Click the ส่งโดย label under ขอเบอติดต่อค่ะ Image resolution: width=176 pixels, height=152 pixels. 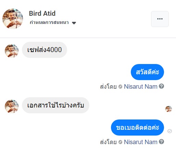pos(108,142)
